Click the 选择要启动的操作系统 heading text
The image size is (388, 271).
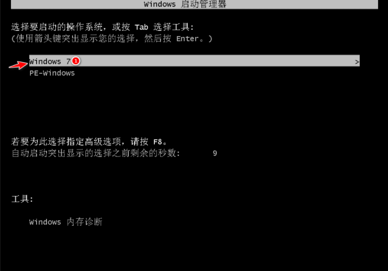(x=57, y=27)
